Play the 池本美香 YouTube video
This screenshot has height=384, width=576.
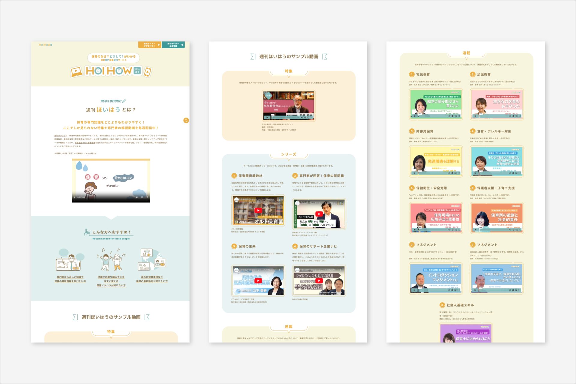[258, 281]
